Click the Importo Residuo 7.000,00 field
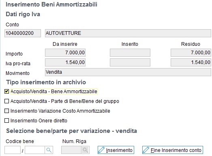This screenshot has width=212, height=156. (191, 53)
